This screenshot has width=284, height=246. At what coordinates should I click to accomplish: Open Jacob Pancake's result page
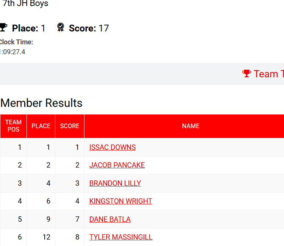(x=117, y=165)
